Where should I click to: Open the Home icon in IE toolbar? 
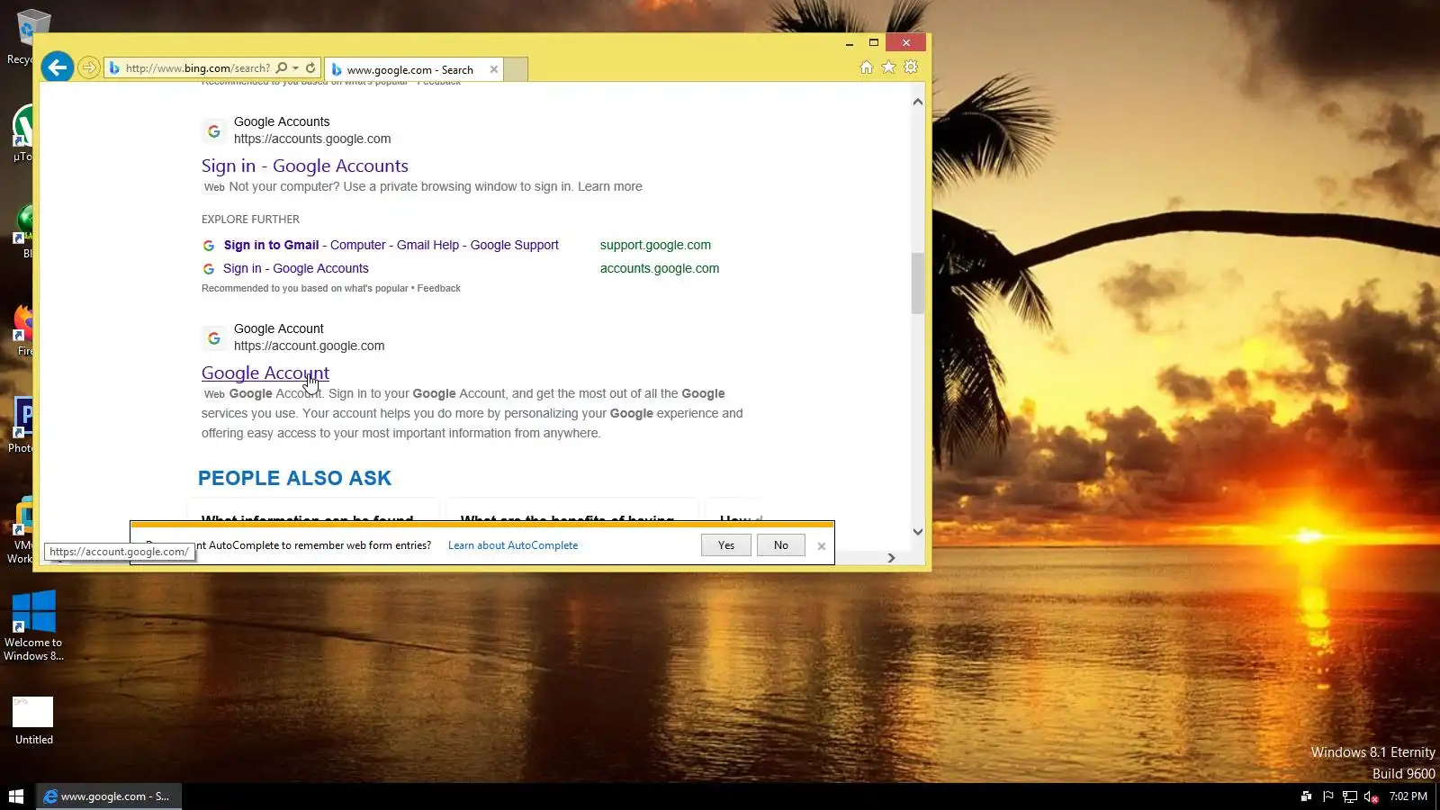[866, 67]
